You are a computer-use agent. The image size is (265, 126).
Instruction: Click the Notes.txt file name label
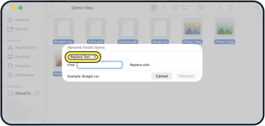(x=160, y=42)
